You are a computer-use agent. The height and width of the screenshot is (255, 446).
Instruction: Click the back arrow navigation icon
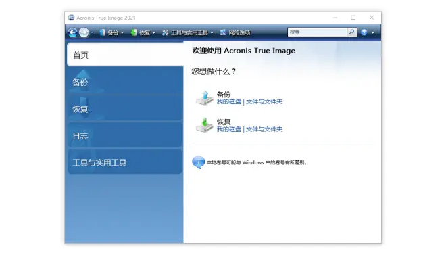coord(72,32)
